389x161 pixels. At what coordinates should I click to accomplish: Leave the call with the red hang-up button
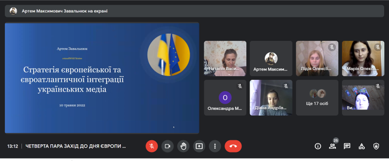click(233, 146)
